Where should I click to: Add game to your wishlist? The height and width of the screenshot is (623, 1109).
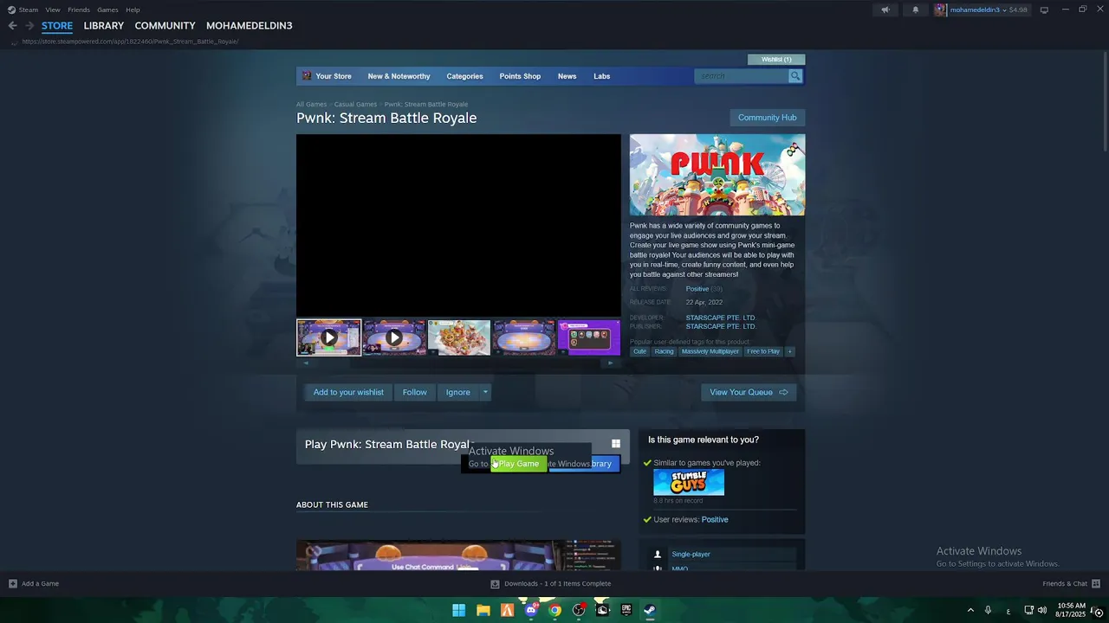(348, 392)
